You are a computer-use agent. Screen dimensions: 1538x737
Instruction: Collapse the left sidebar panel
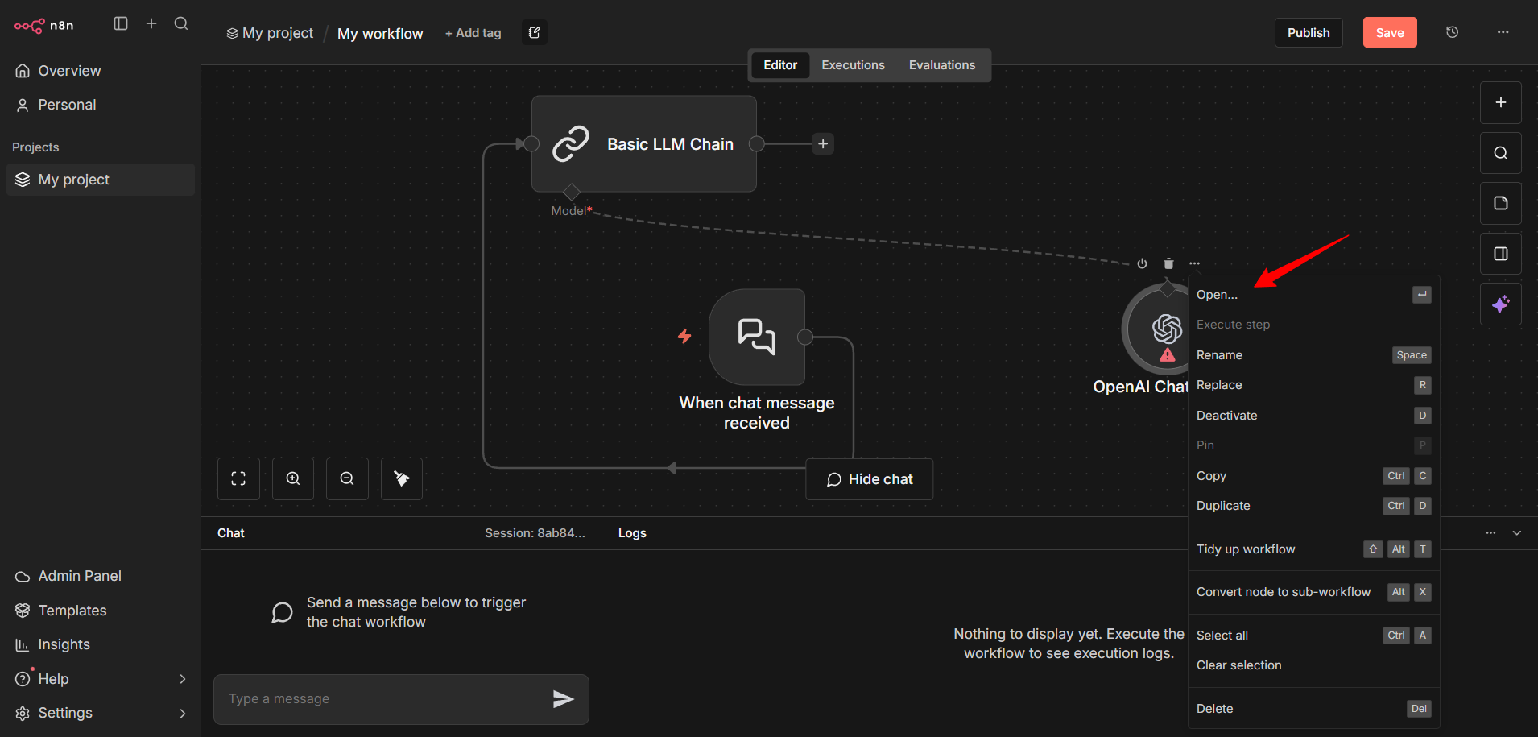click(121, 23)
